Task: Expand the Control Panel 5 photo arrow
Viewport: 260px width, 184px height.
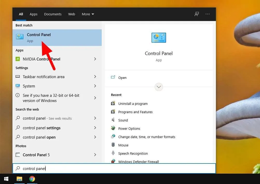Action: pos(95,155)
